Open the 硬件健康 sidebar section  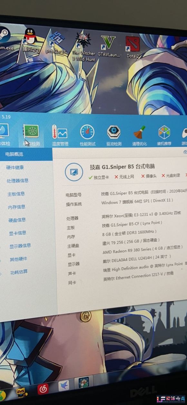15,168
